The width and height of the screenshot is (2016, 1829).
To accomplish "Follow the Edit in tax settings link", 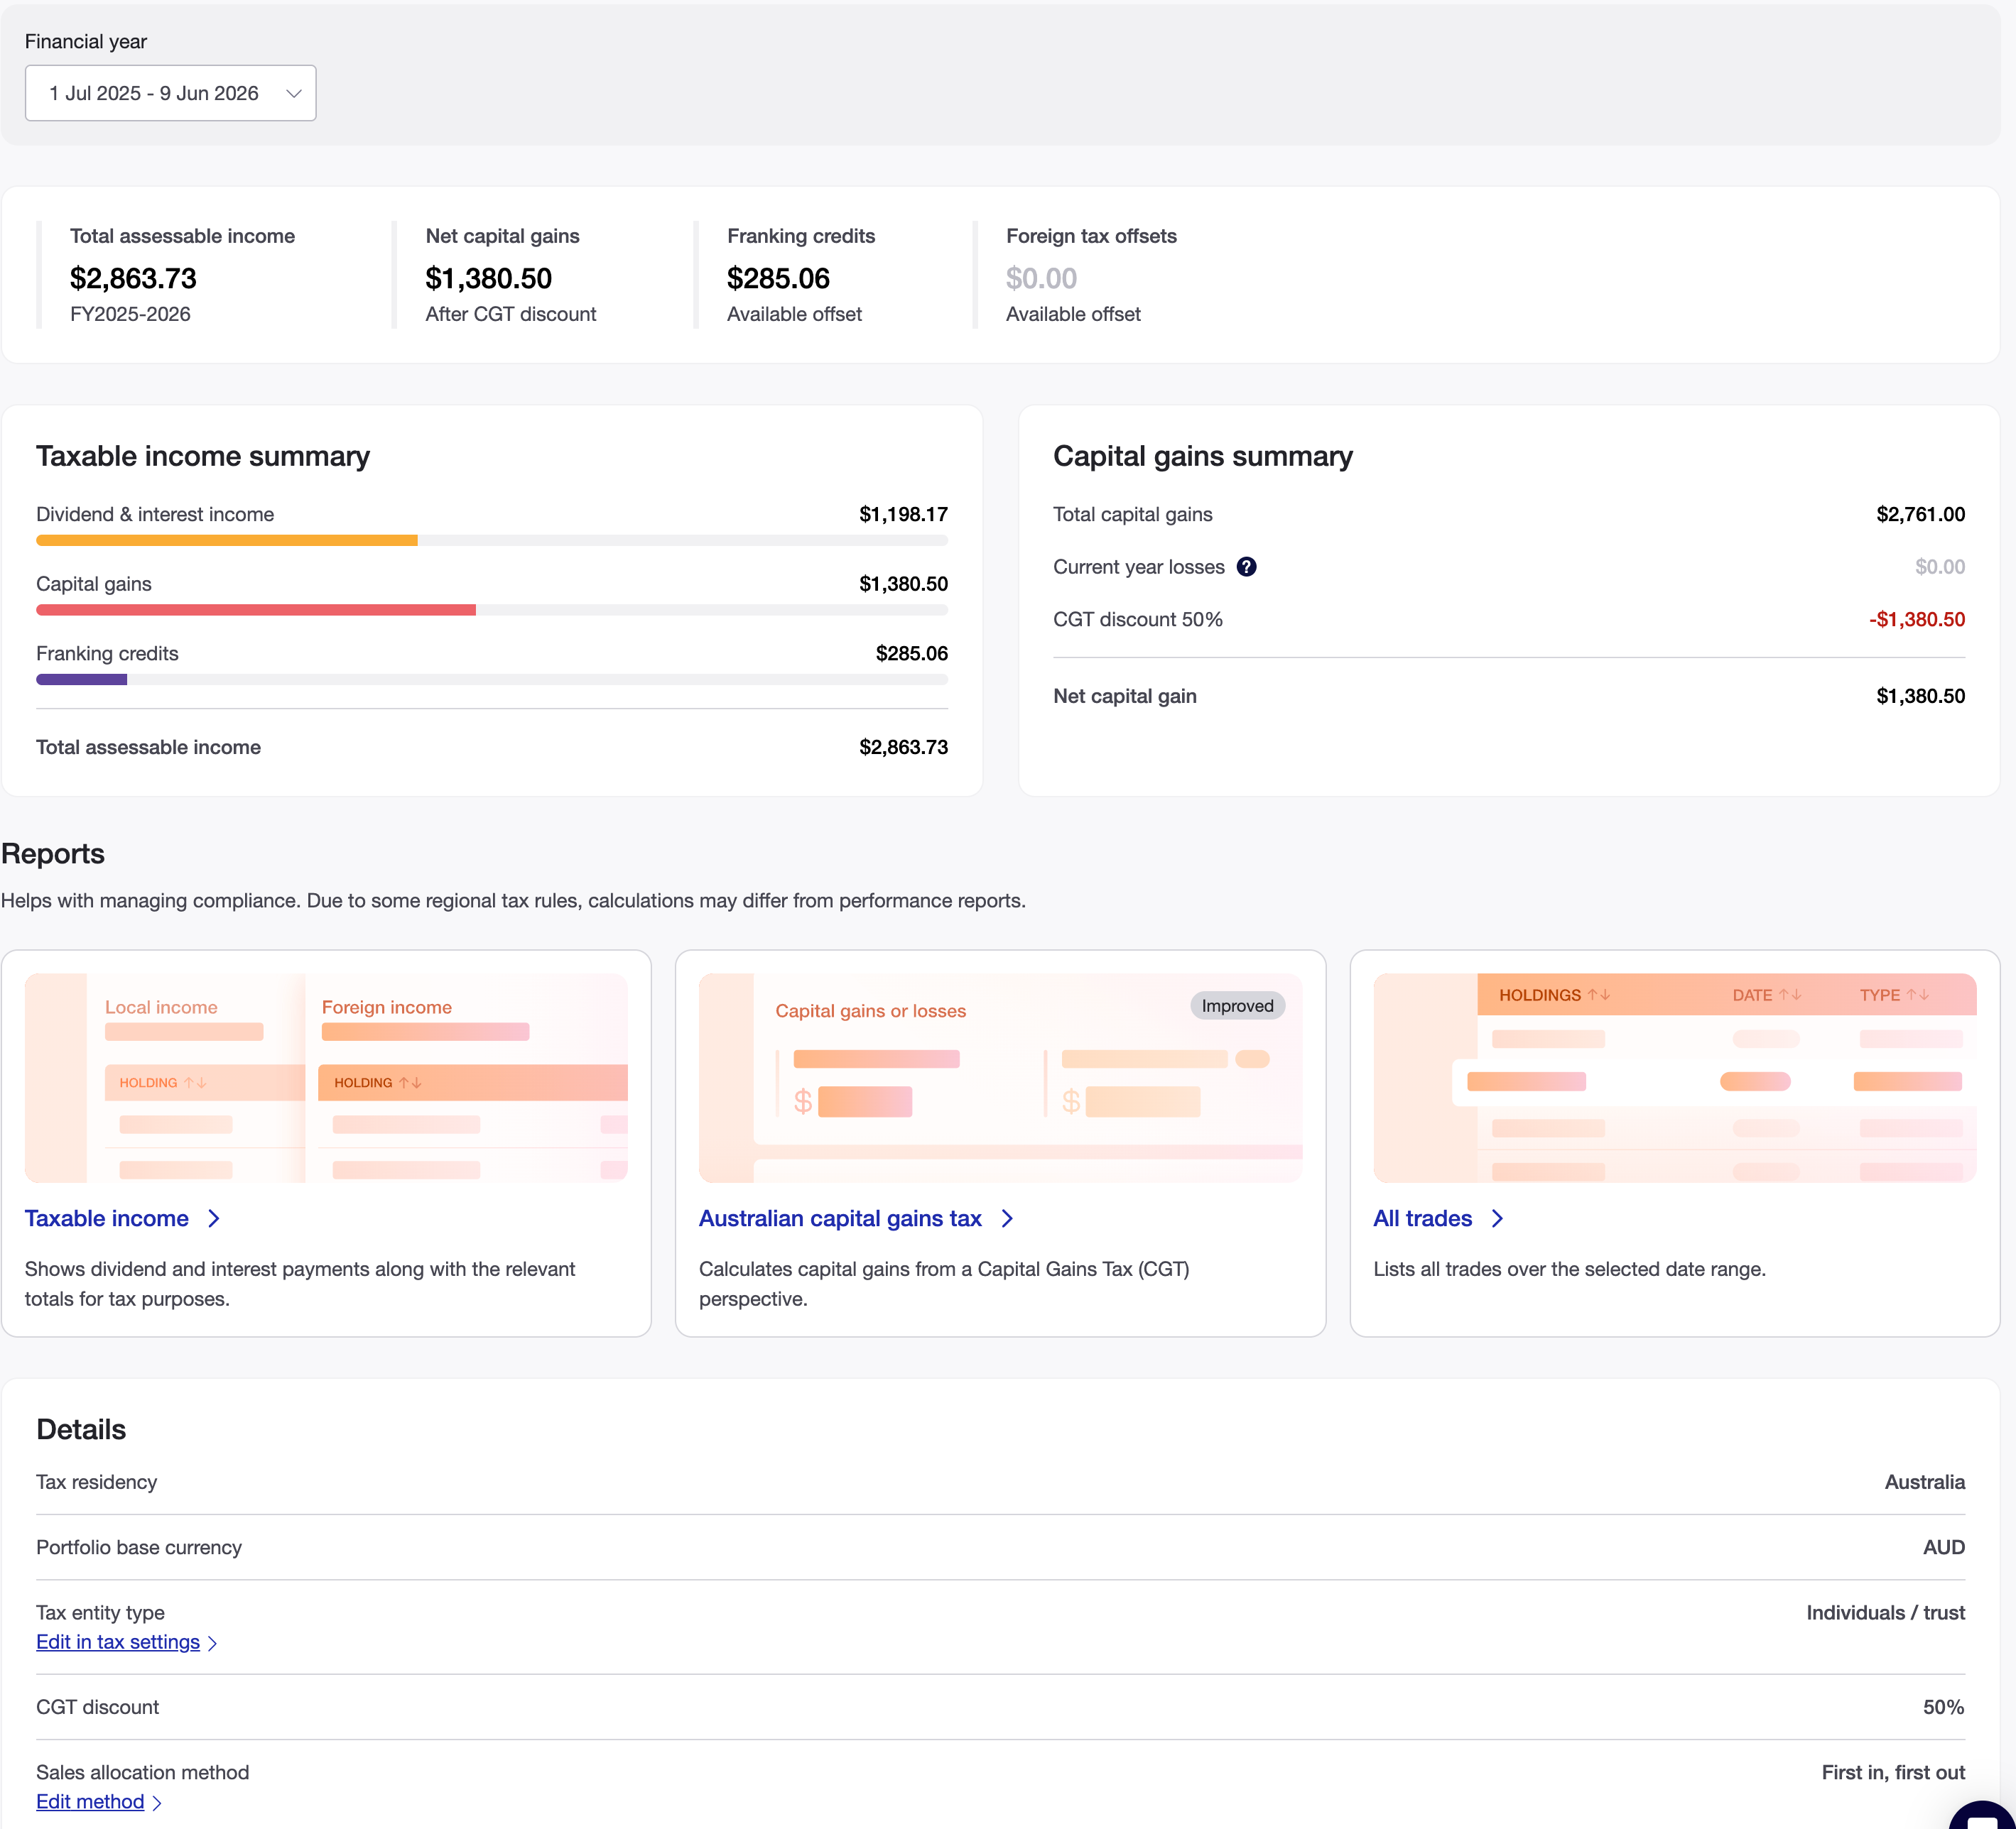I will (x=118, y=1642).
